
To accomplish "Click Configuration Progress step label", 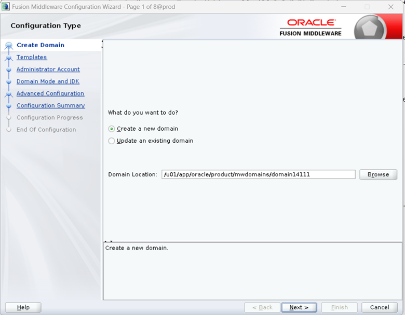I will tap(50, 117).
